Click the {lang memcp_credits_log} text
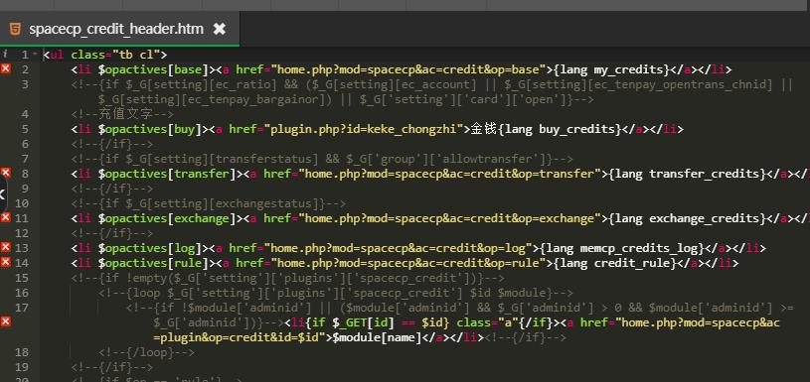Image resolution: width=810 pixels, height=382 pixels. tap(622, 248)
